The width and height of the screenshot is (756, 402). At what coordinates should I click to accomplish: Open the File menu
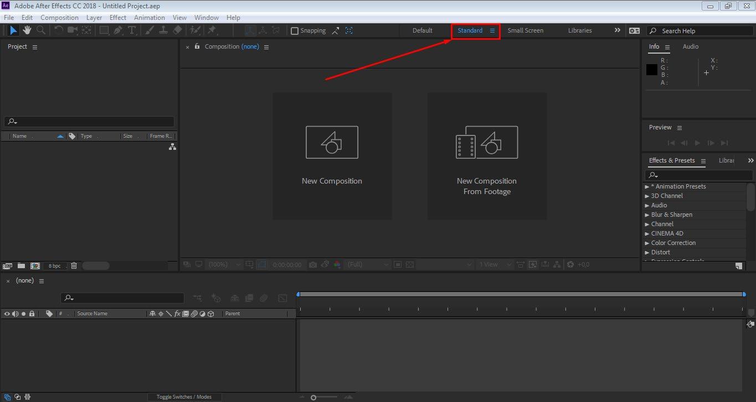[x=9, y=18]
